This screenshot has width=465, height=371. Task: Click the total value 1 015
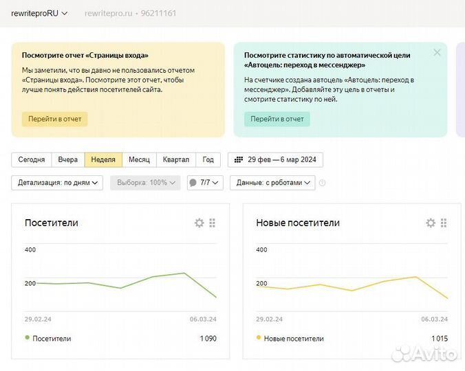(x=440, y=339)
